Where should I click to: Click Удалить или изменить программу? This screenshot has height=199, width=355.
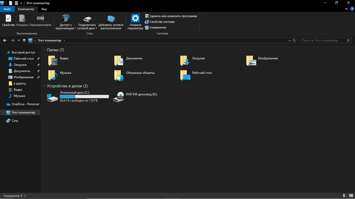(x=173, y=16)
